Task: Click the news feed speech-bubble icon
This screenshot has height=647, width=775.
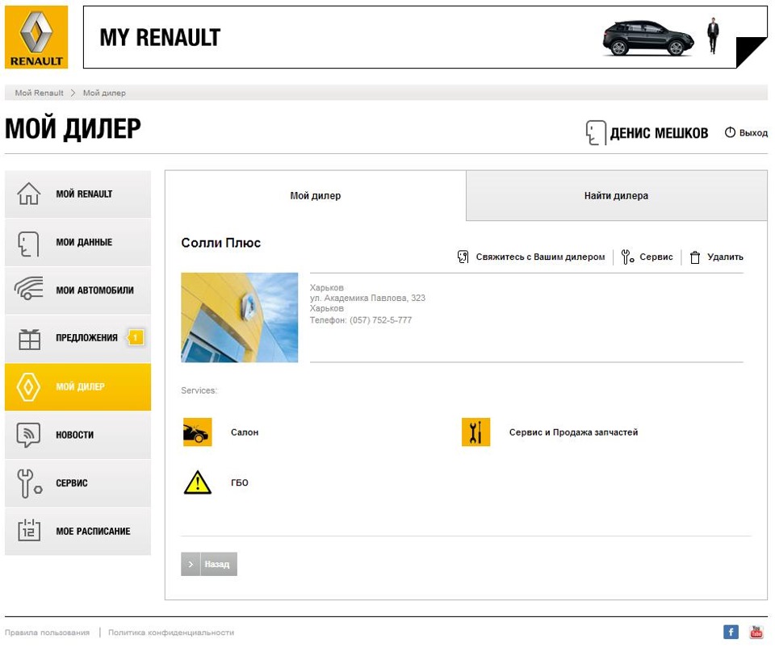Action: tap(28, 435)
